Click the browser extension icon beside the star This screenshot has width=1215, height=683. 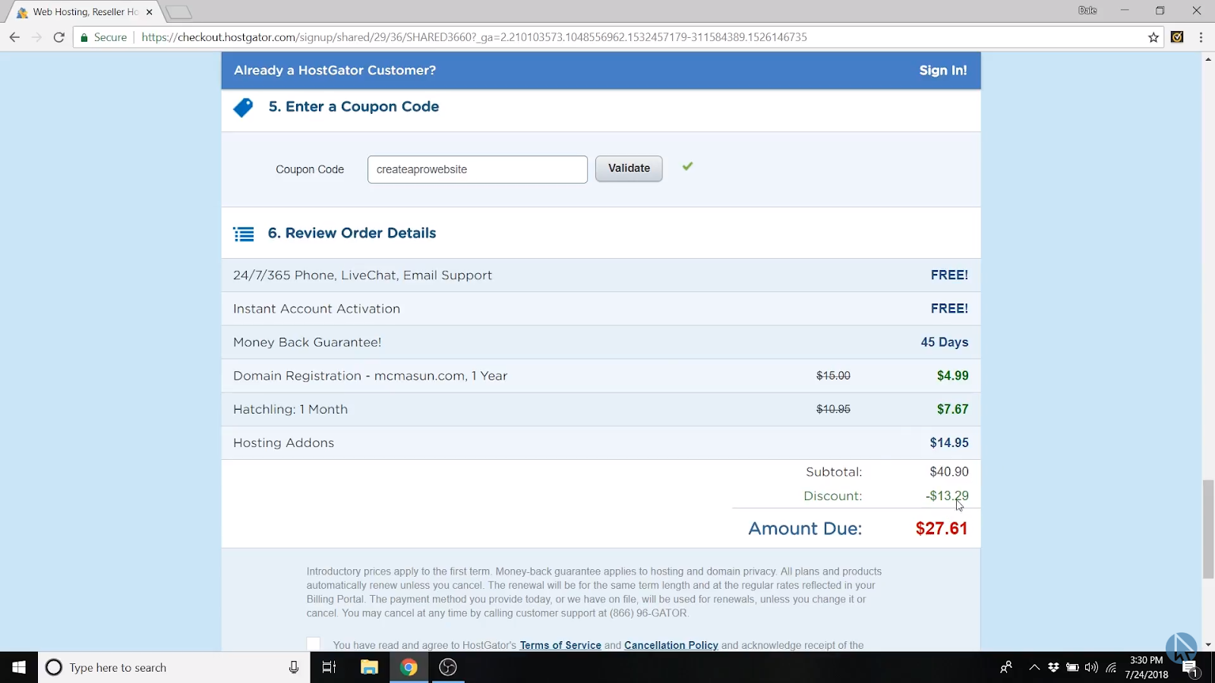point(1177,37)
